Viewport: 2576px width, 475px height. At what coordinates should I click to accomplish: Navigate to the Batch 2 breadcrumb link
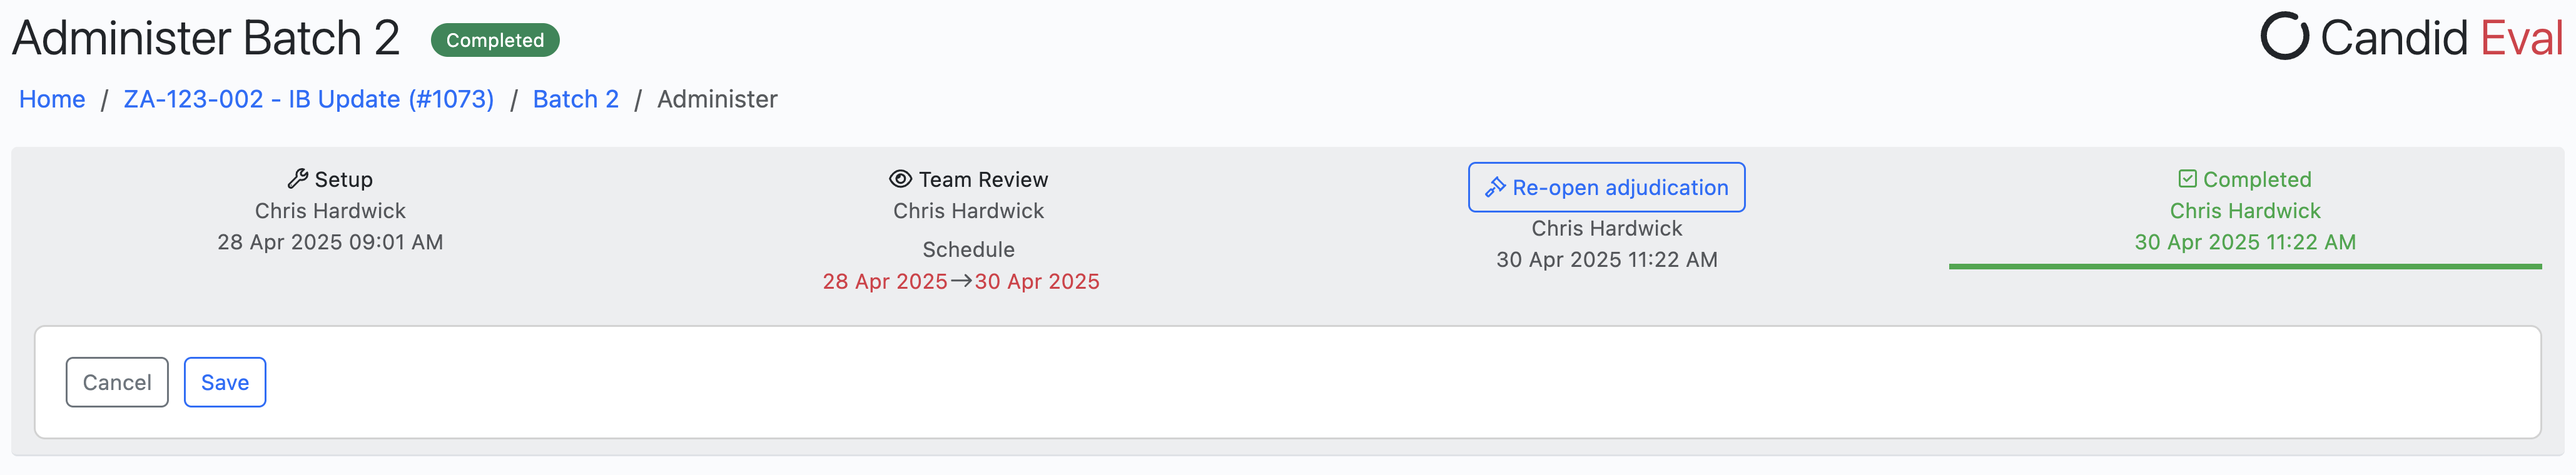pyautogui.click(x=575, y=99)
